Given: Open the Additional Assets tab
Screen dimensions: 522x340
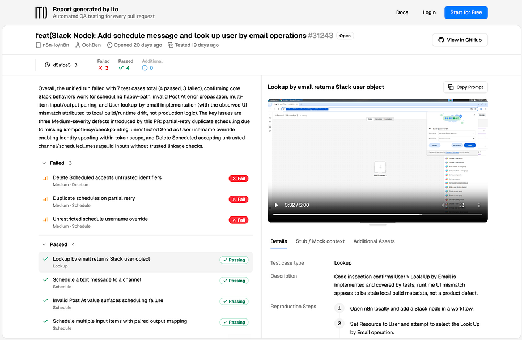Looking at the screenshot, I should (374, 241).
